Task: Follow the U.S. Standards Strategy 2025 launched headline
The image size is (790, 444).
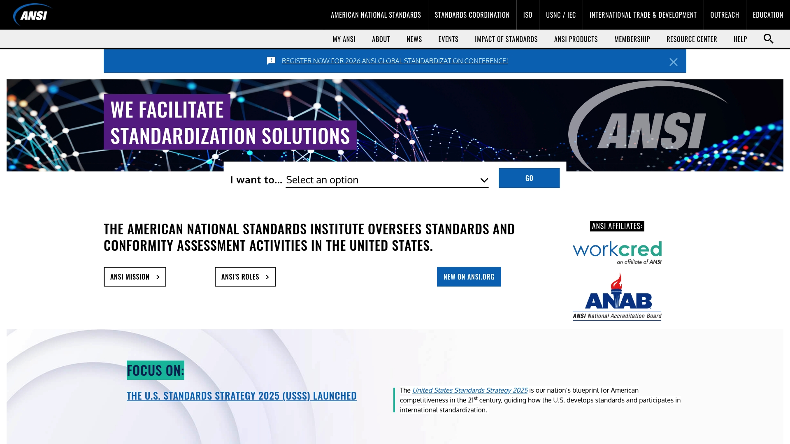Action: (x=242, y=395)
